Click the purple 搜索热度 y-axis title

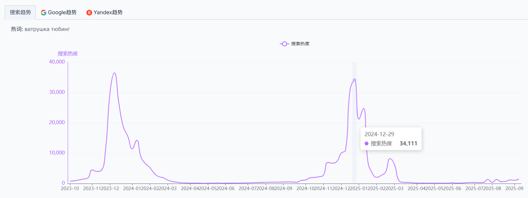point(68,54)
